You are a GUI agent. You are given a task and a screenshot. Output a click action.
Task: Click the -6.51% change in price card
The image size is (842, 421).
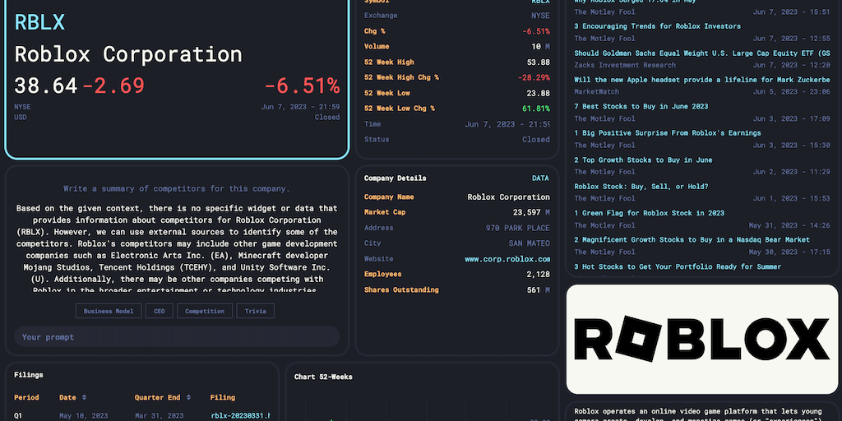[302, 86]
